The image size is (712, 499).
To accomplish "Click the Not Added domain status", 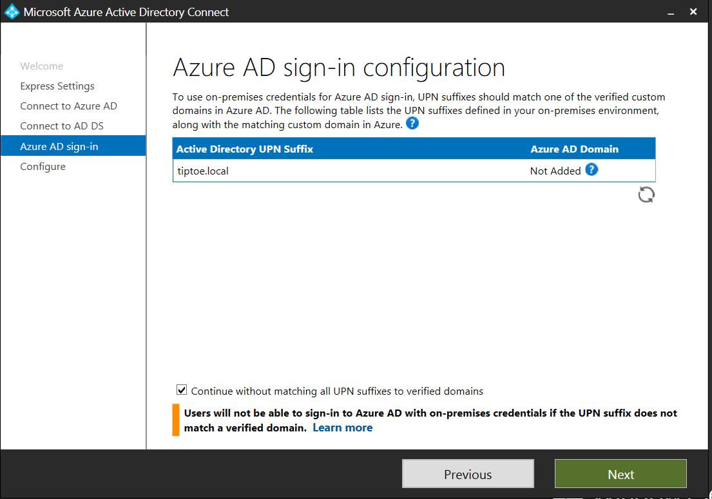I will 555,171.
